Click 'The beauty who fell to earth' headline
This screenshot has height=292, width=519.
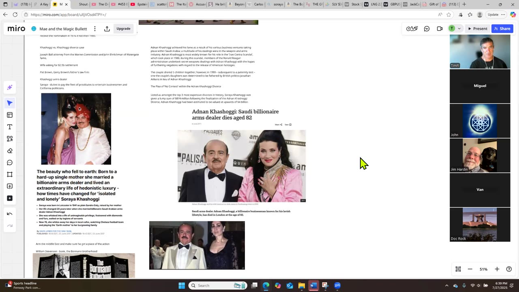(78, 185)
